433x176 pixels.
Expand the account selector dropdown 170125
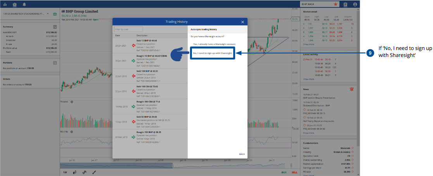pyautogui.click(x=26, y=14)
